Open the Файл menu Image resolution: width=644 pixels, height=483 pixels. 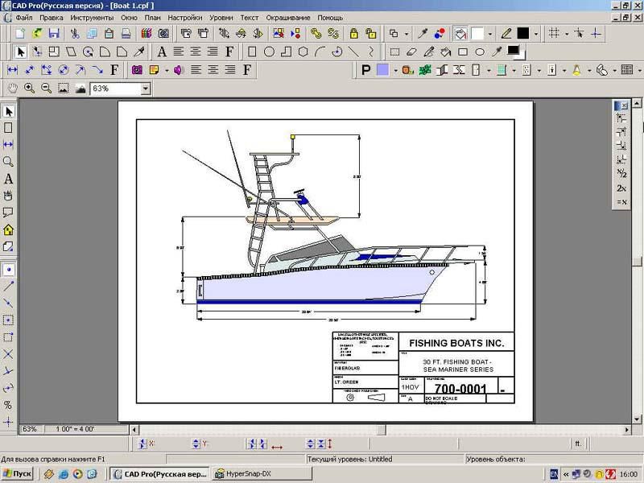tap(24, 17)
